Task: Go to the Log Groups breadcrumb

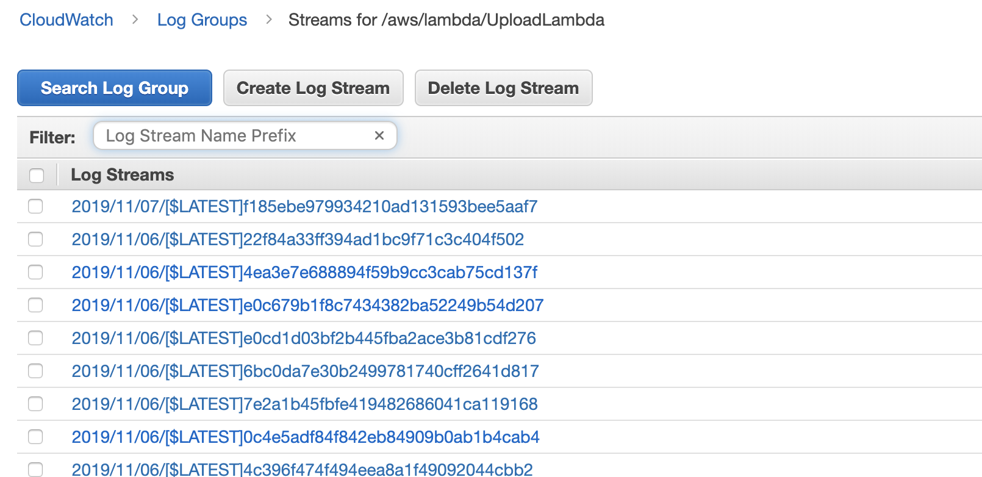Action: click(202, 20)
